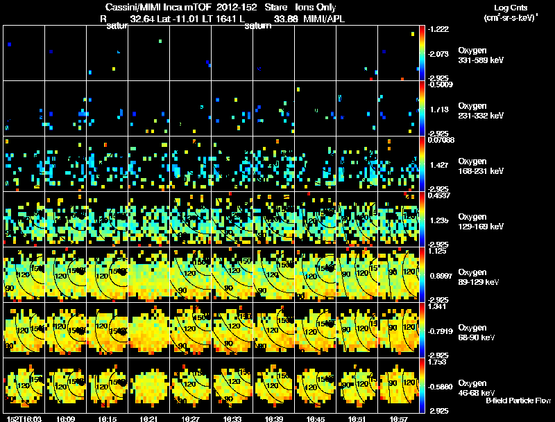Click the 16:51 time label on the axis

tap(357, 419)
